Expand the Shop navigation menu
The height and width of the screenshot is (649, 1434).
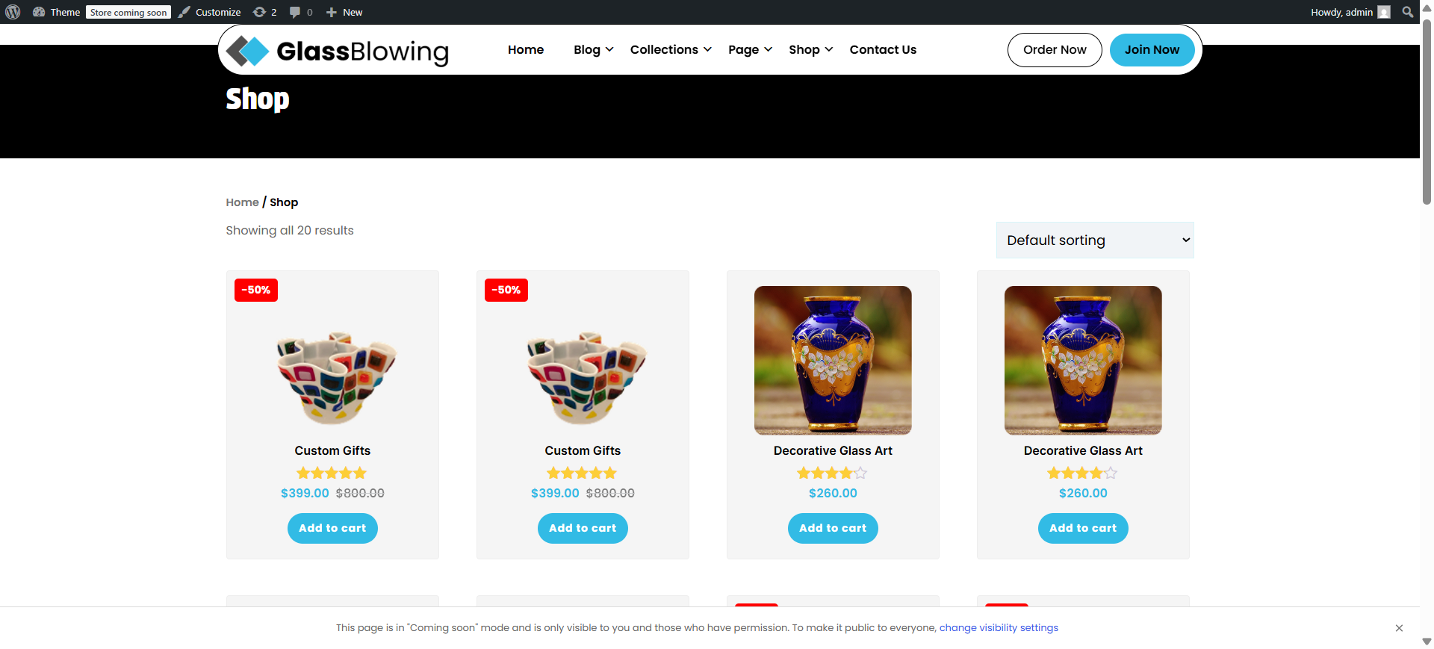point(811,49)
